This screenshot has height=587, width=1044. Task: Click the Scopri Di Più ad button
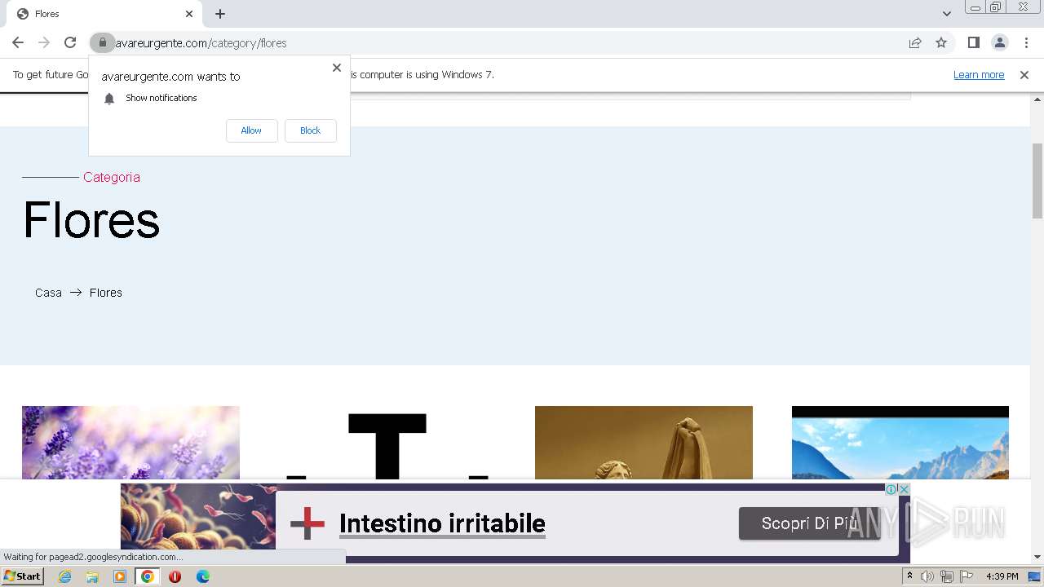pos(809,523)
